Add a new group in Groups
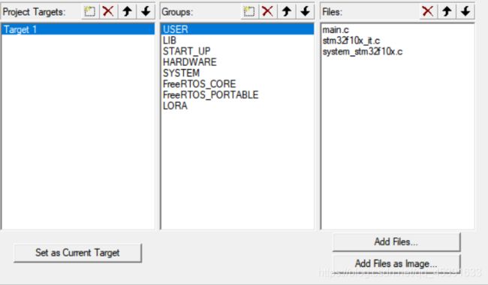488x285 pixels. (249, 12)
